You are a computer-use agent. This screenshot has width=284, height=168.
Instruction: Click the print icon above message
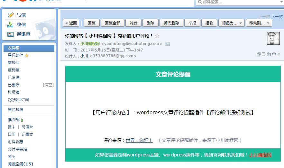(x=274, y=54)
